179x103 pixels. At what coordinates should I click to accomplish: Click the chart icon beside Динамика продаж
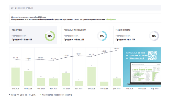pos(12,8)
